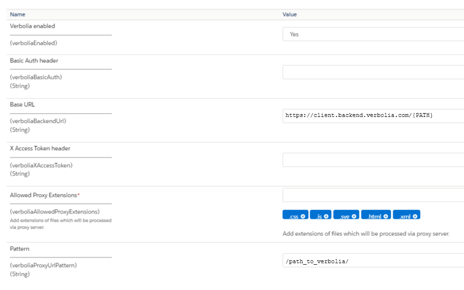The width and height of the screenshot is (464, 290).
Task: Select the .css tag label
Action: tap(294, 216)
